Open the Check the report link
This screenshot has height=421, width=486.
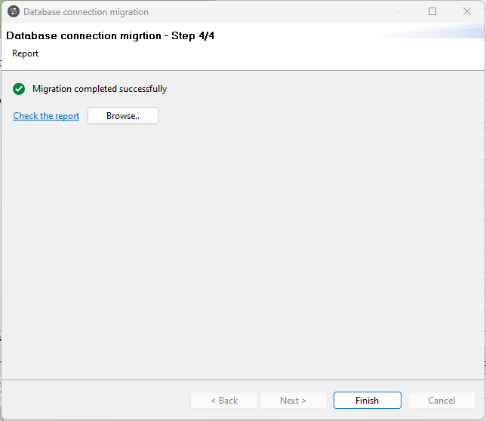click(x=46, y=116)
